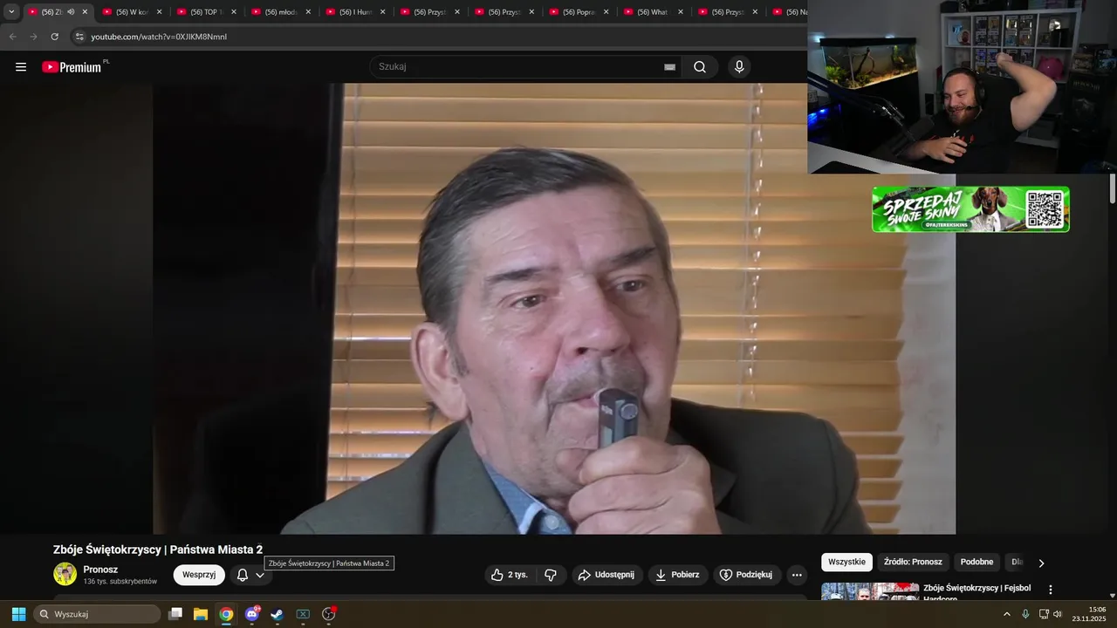Open Discord from the taskbar
The height and width of the screenshot is (628, 1117).
pos(252,614)
